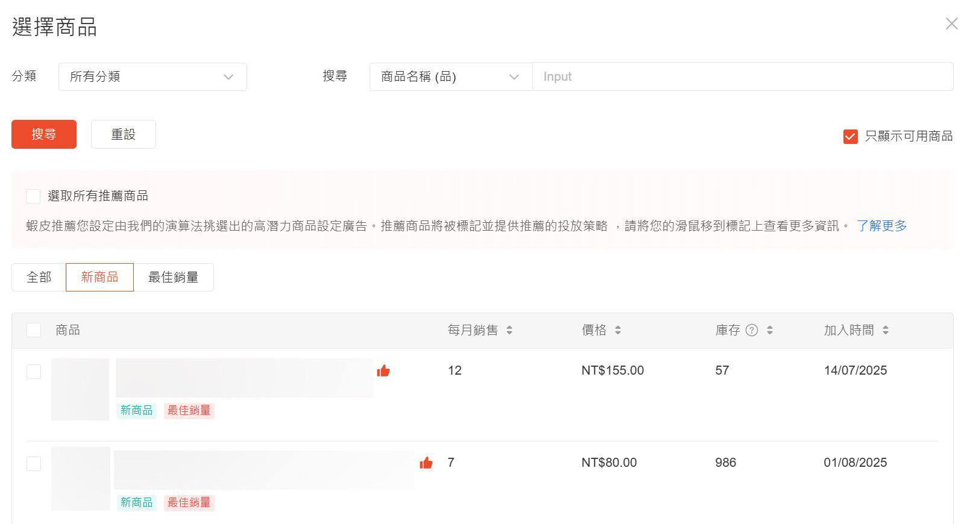Sort by 每月銷售 using sort arrows

coord(509,330)
